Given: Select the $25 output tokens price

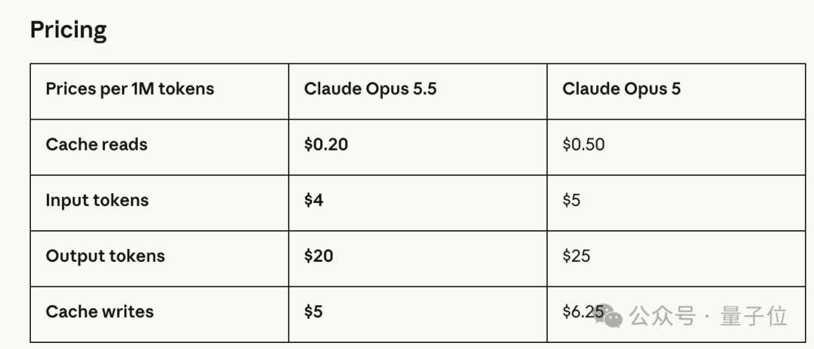Looking at the screenshot, I should coord(577,256).
